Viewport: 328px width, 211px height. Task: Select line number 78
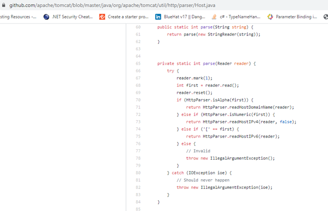click(138, 158)
